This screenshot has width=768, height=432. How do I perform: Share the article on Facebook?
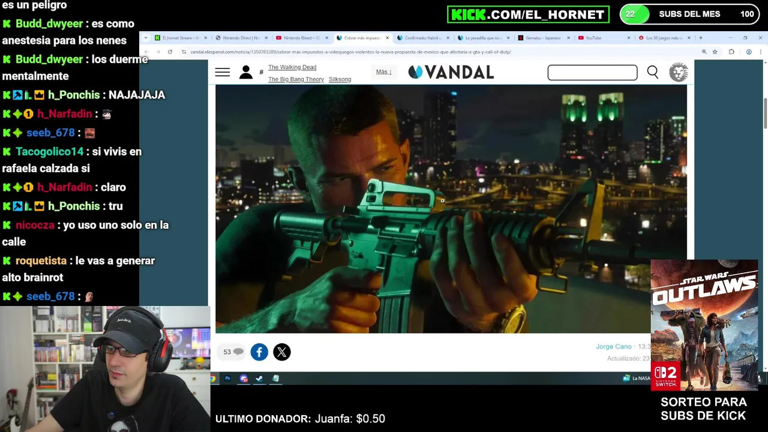pyautogui.click(x=259, y=352)
